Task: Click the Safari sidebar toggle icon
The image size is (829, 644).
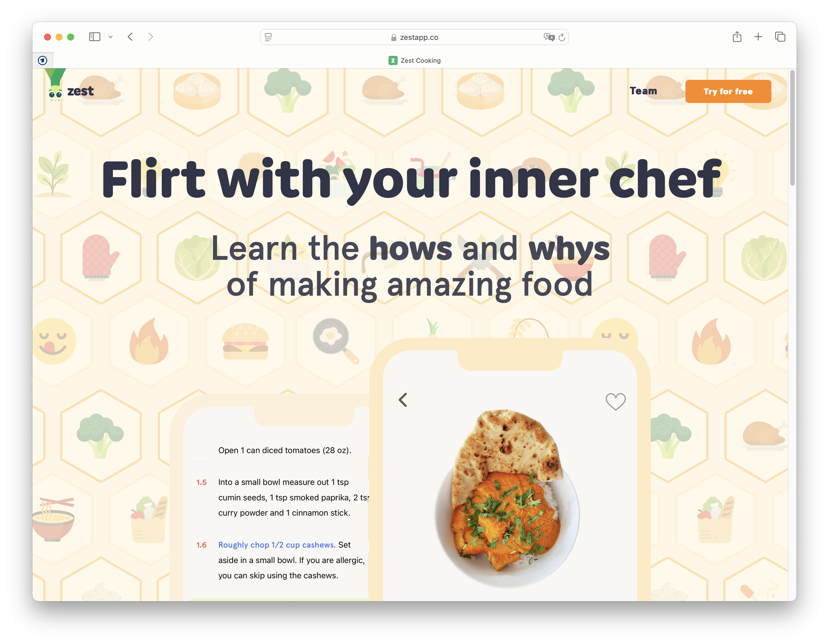Action: [95, 37]
